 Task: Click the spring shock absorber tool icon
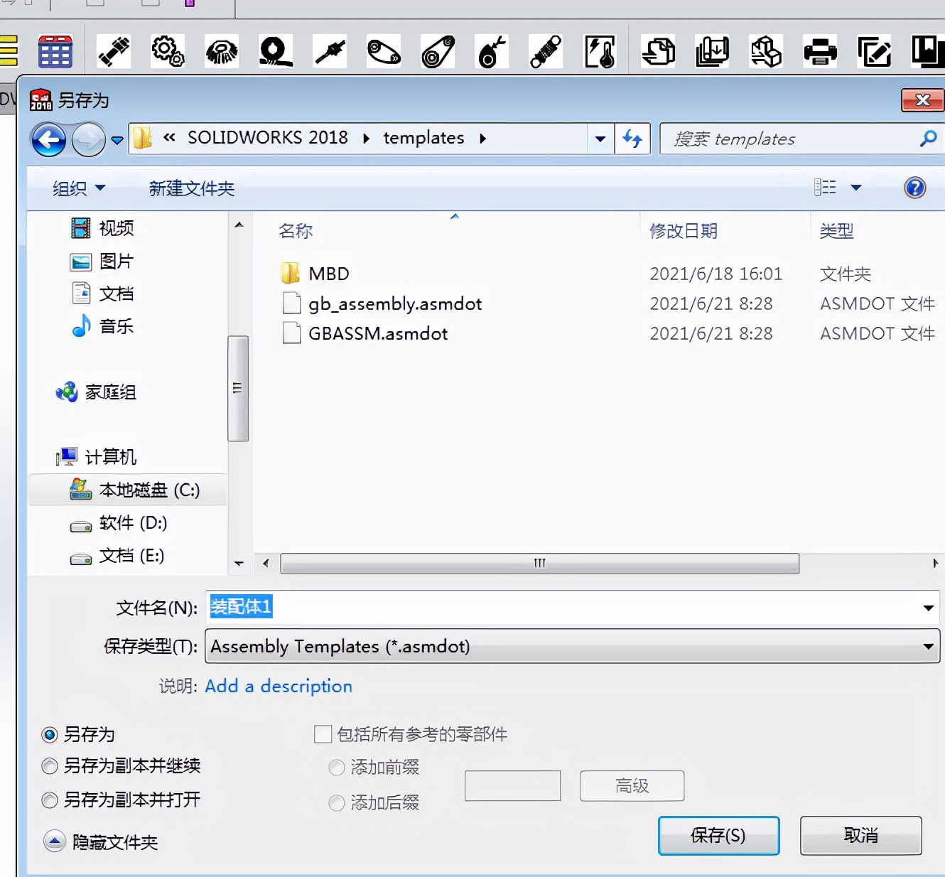coord(545,50)
